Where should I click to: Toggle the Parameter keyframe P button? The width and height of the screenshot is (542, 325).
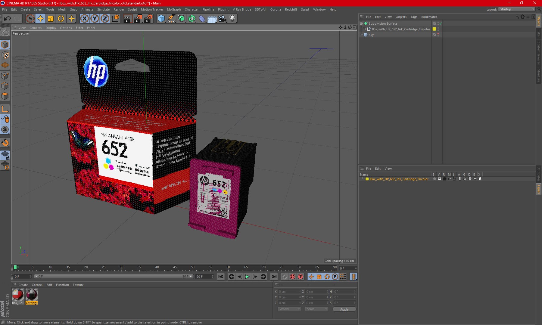[335, 277]
